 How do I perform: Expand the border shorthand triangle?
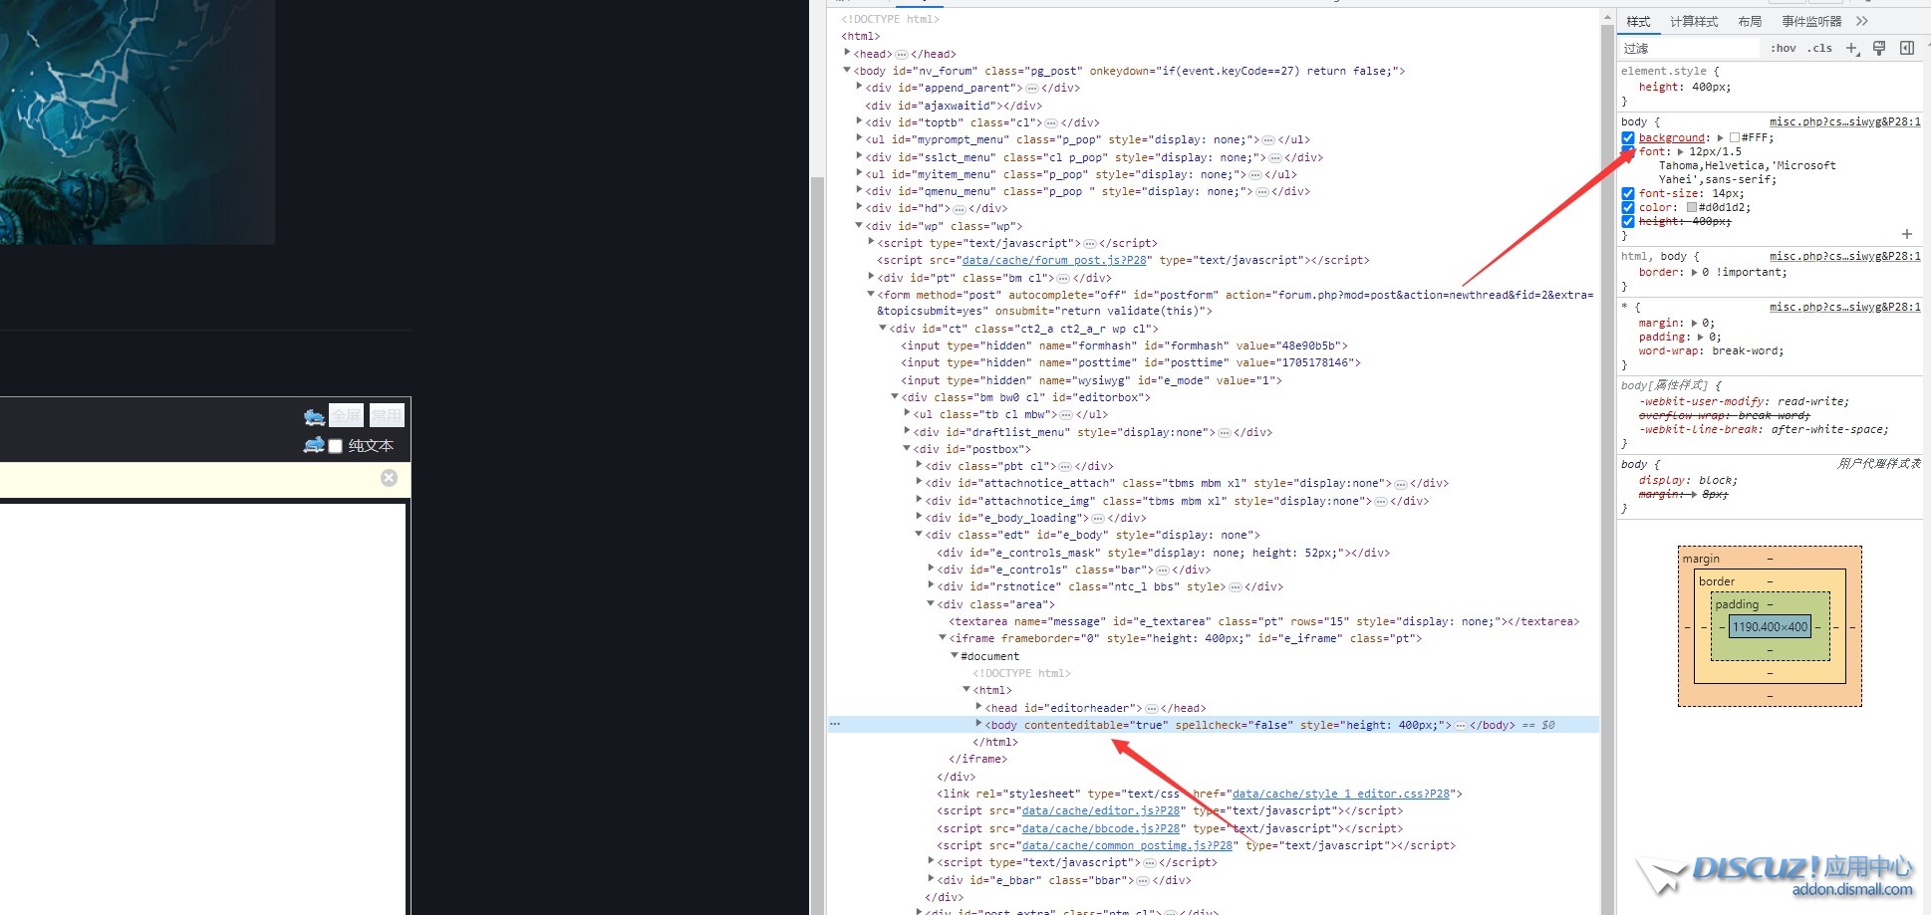[x=1694, y=272]
